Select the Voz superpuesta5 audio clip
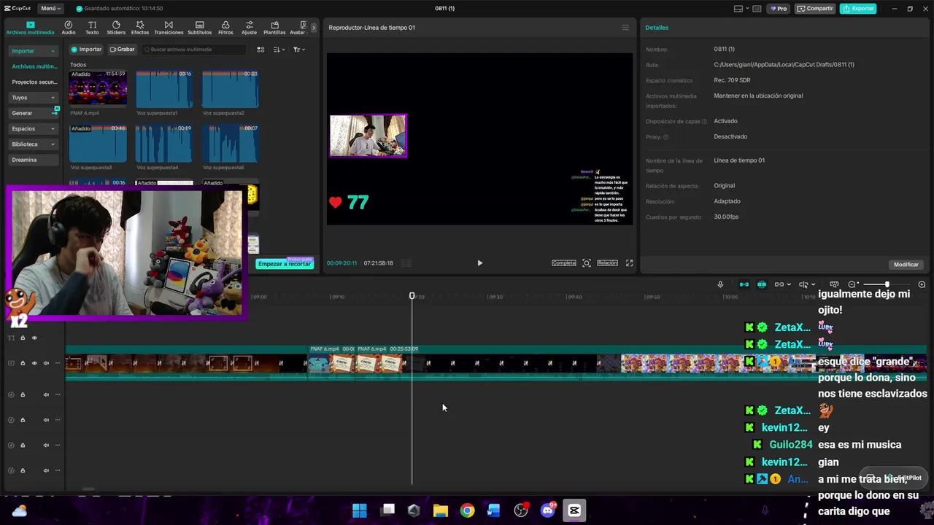Image resolution: width=934 pixels, height=525 pixels. pyautogui.click(x=230, y=143)
